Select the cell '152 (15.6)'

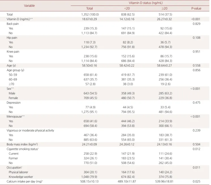[128, 56]
